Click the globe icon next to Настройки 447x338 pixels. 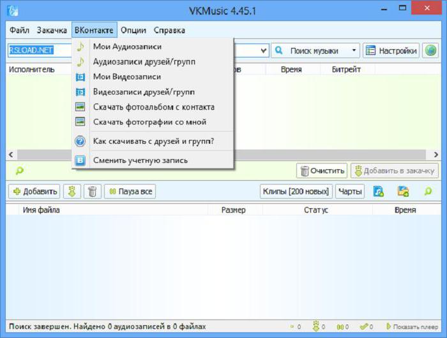[x=430, y=50]
